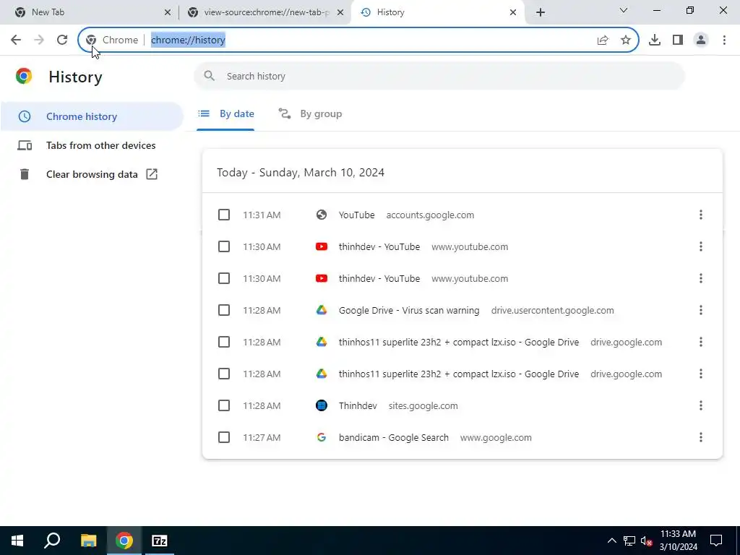Close the History tab
Viewport: 740px width, 555px height.
513,12
